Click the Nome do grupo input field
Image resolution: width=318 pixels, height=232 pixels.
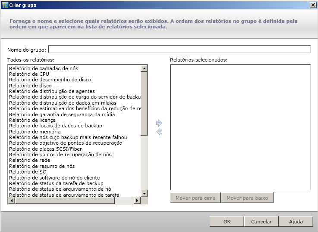179,49
